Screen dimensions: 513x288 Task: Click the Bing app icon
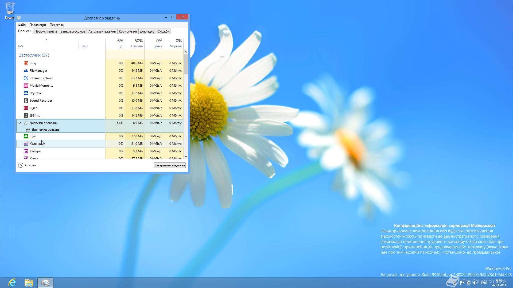[x=26, y=63]
